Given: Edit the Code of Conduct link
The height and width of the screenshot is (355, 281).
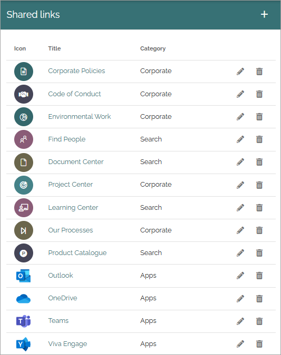Looking at the screenshot, I should tap(240, 94).
